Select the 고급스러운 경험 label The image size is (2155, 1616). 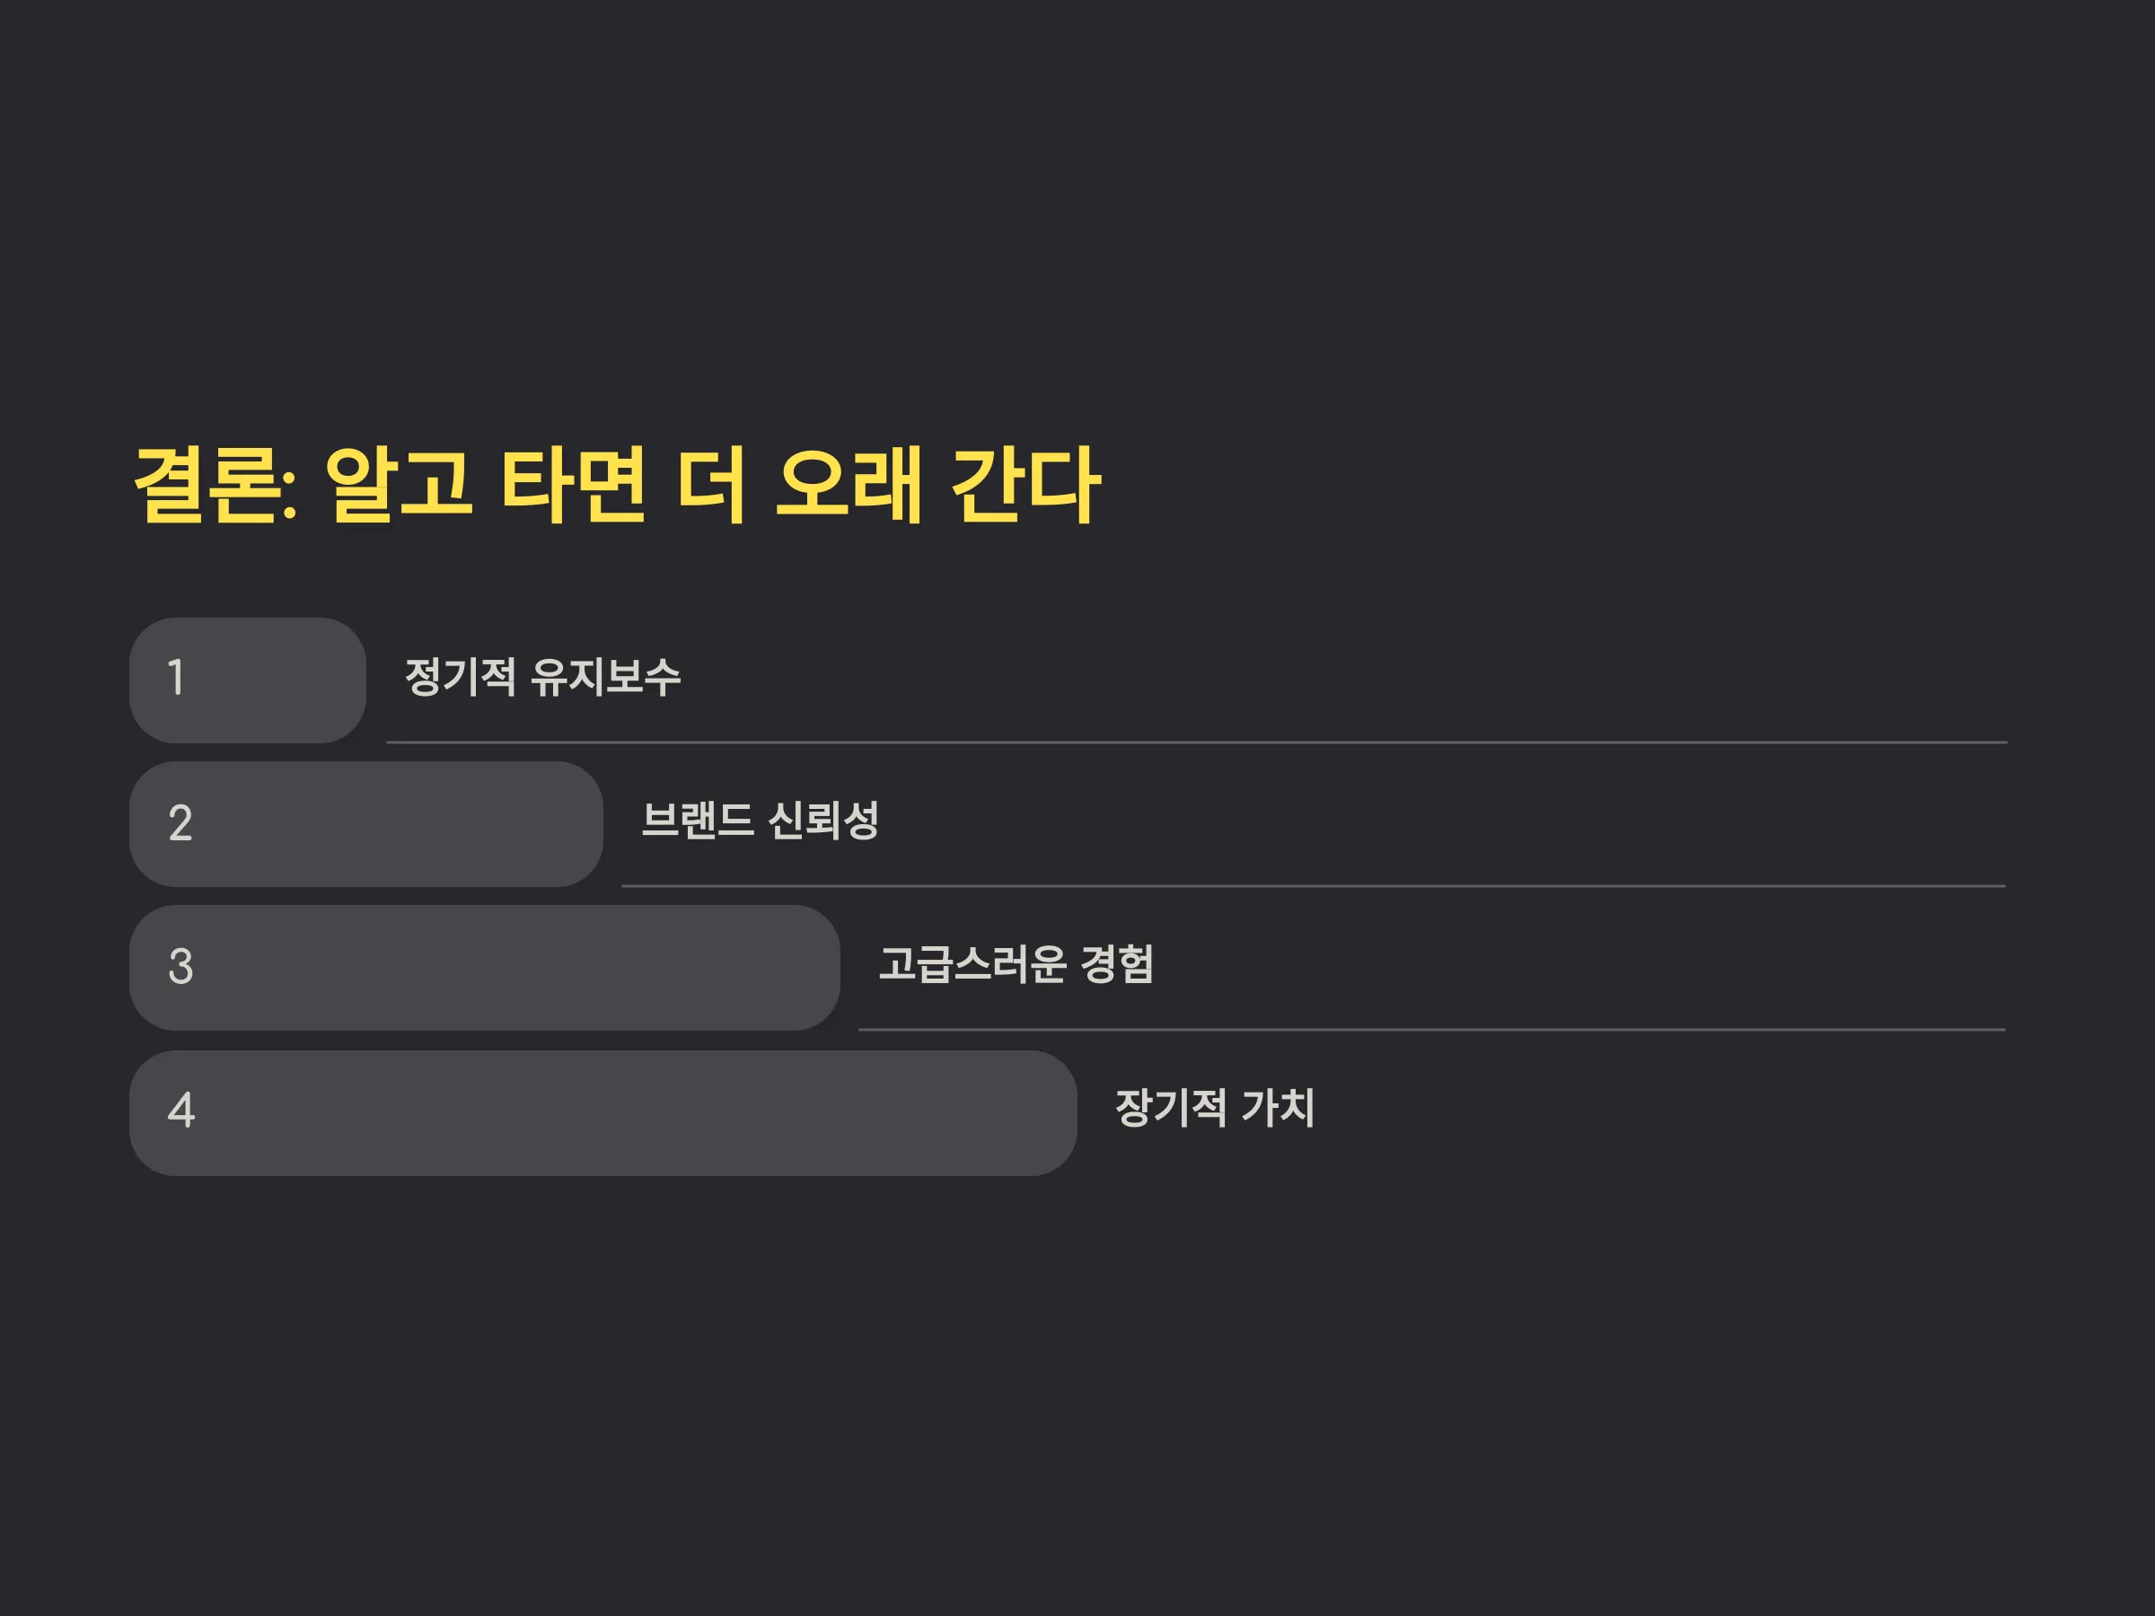[1016, 964]
